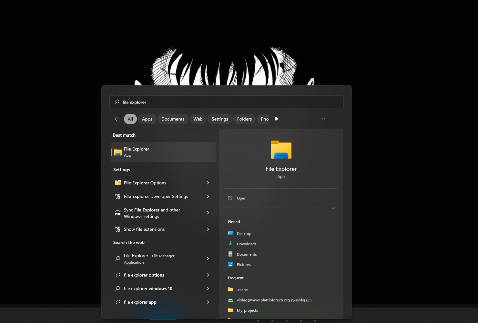Select the All filter tab
Screen dimensions: 478x323
pyautogui.click(x=130, y=119)
